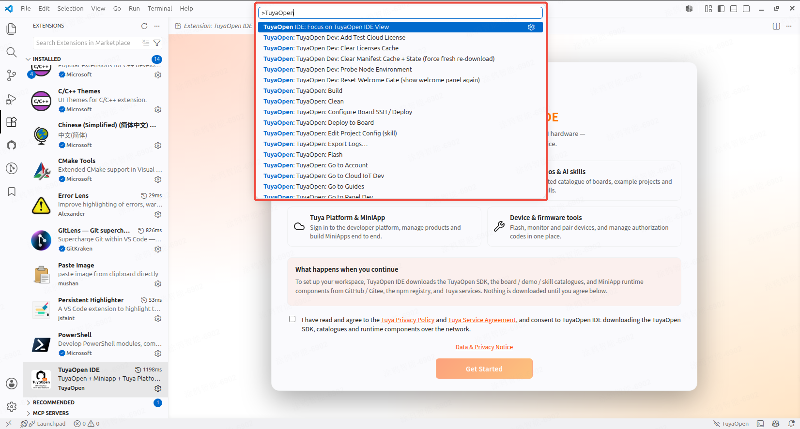This screenshot has width=800, height=429.
Task: Select the Extensions view icon
Action: coord(12,122)
